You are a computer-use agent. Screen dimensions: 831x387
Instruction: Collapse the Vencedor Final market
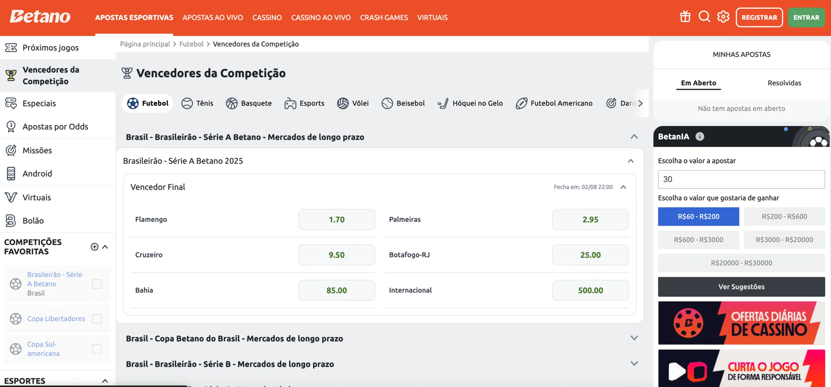coord(623,187)
